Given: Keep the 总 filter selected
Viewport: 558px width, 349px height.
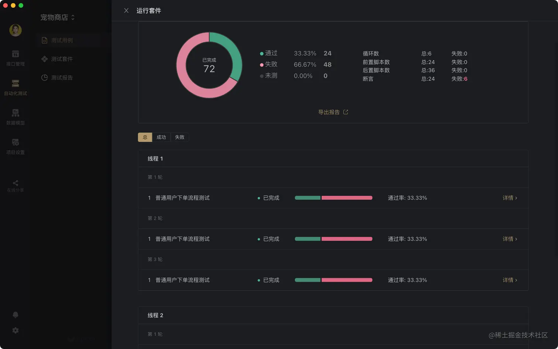Looking at the screenshot, I should 145,137.
